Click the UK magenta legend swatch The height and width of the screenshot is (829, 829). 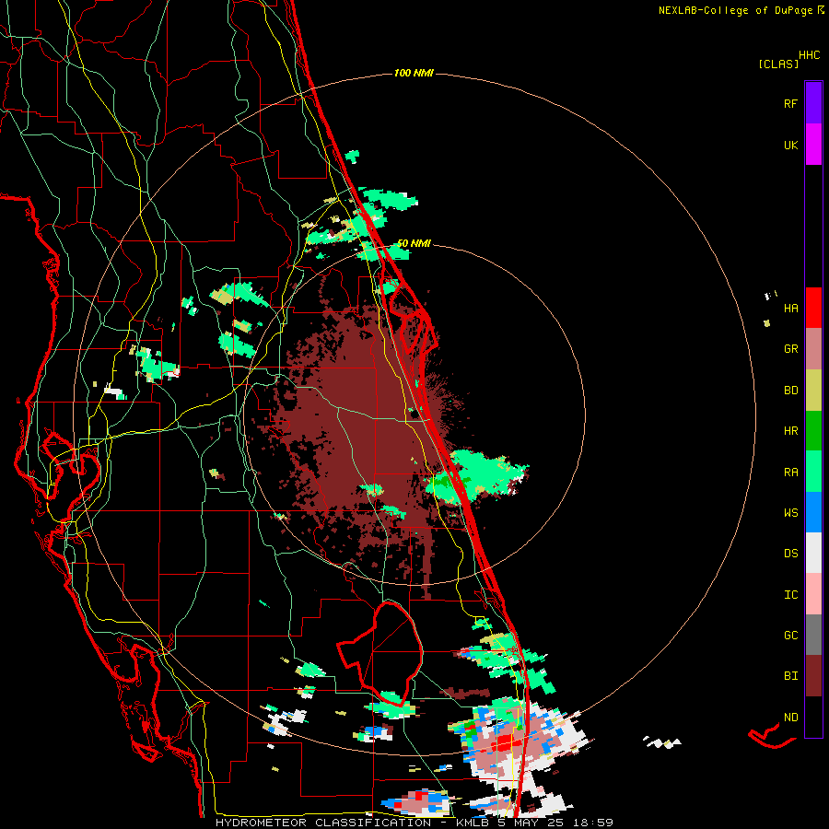pos(813,145)
